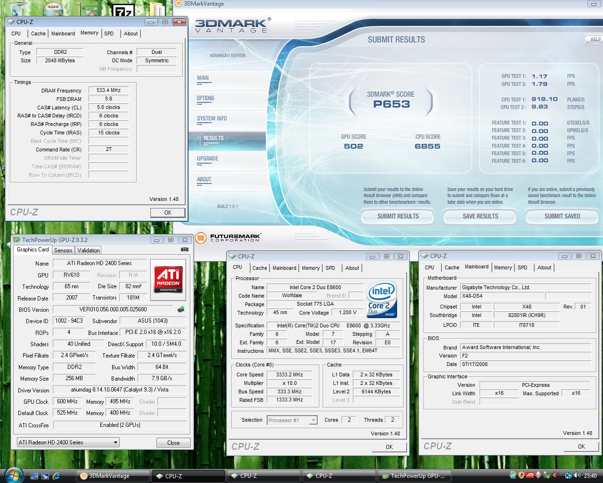This screenshot has height=483, width=603.
Task: Open the Windows Security shield tray icon
Action: [521, 475]
